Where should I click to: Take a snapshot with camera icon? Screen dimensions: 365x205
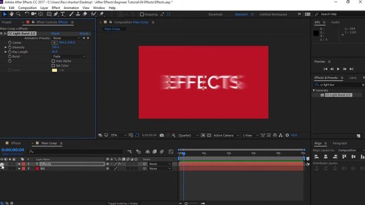[x=161, y=135]
